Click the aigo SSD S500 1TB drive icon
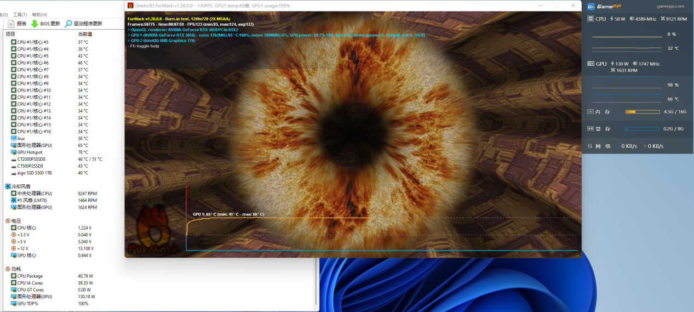The image size is (694, 312). tap(14, 173)
